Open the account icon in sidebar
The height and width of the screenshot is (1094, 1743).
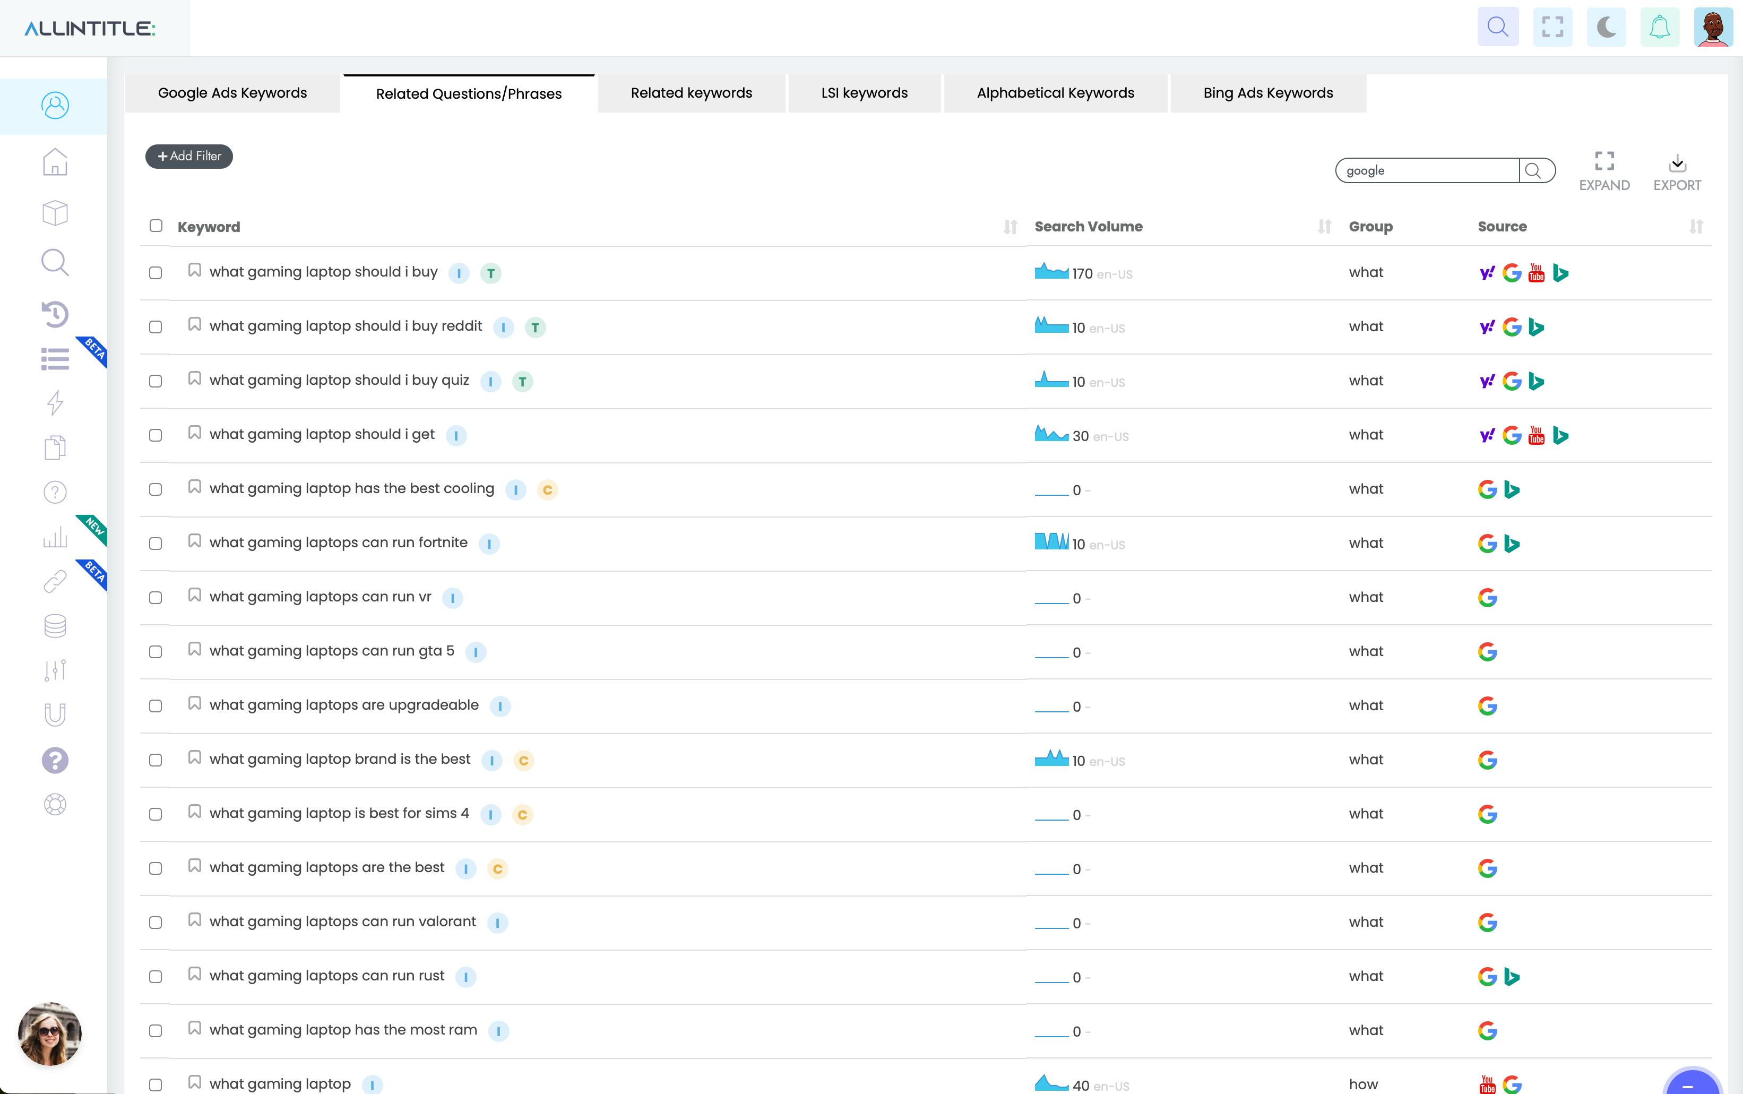coord(55,106)
